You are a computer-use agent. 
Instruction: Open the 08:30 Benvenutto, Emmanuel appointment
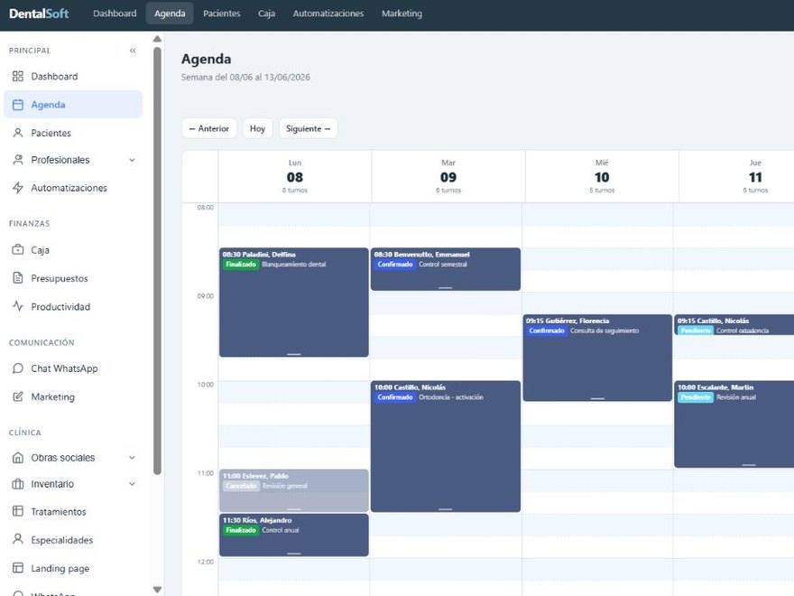(445, 269)
